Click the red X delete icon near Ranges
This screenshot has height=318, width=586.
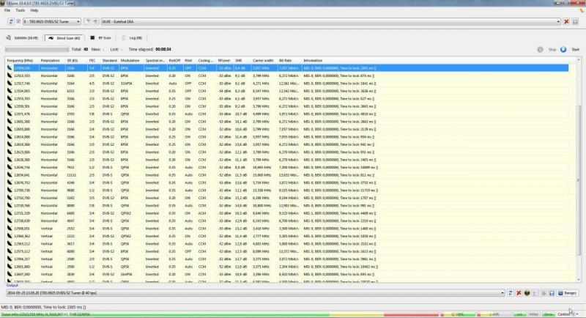point(519,293)
